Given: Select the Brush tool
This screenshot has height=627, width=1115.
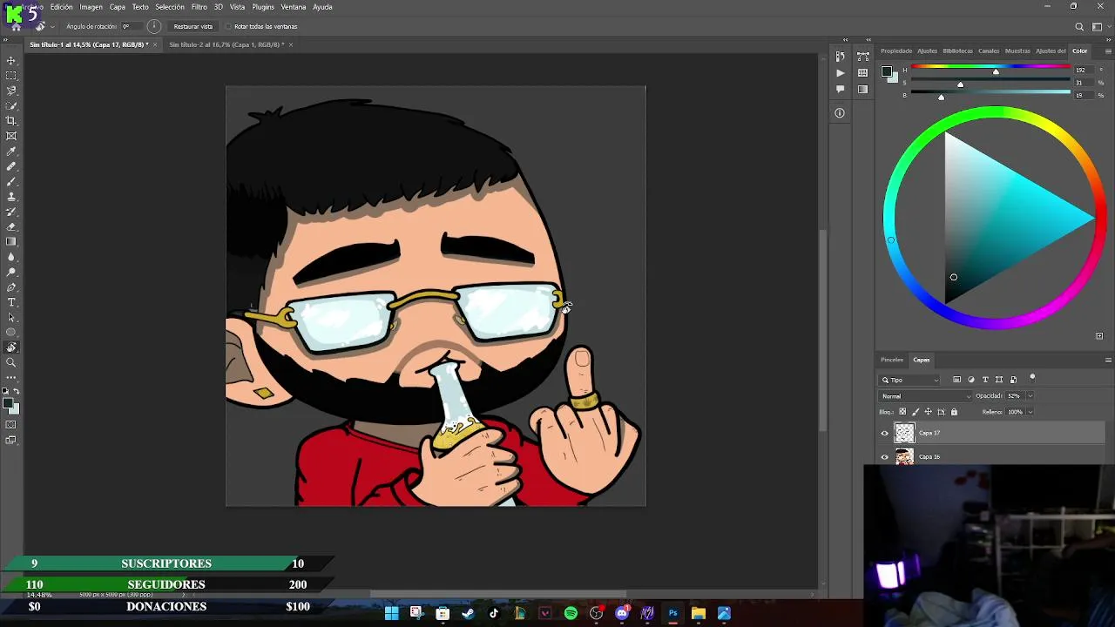Looking at the screenshot, I should 11,181.
